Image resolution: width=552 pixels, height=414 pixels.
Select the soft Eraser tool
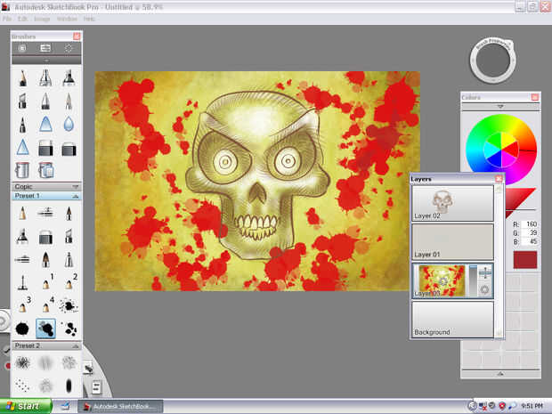point(69,149)
